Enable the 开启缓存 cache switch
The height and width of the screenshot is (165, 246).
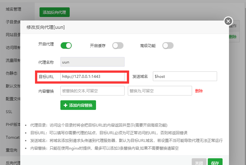tap(118, 45)
